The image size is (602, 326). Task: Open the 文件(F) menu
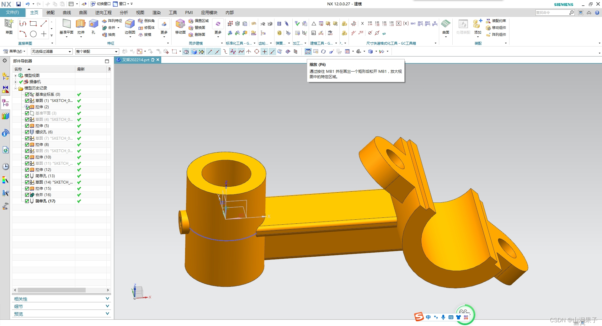13,13
